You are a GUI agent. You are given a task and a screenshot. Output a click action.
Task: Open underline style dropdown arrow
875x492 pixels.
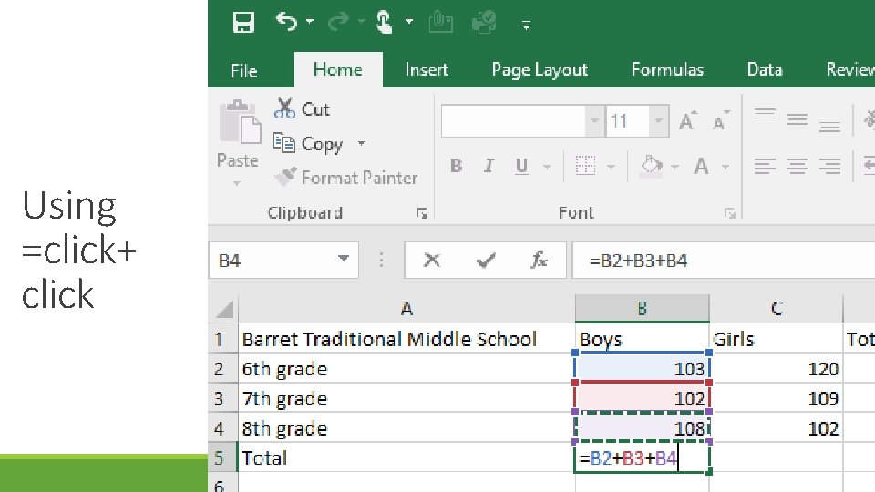(x=547, y=166)
